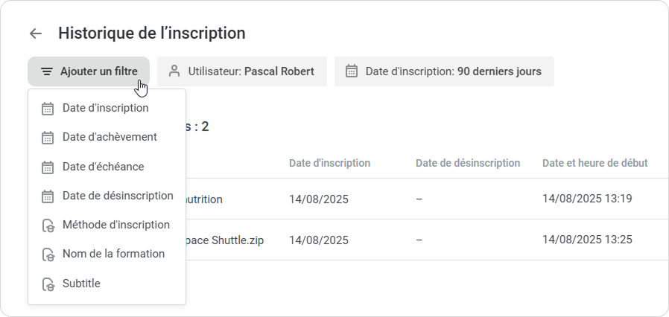Viewport: 669px width, 317px height.
Task: Click calendar icon in Date d'inscription chip
Action: click(x=352, y=71)
